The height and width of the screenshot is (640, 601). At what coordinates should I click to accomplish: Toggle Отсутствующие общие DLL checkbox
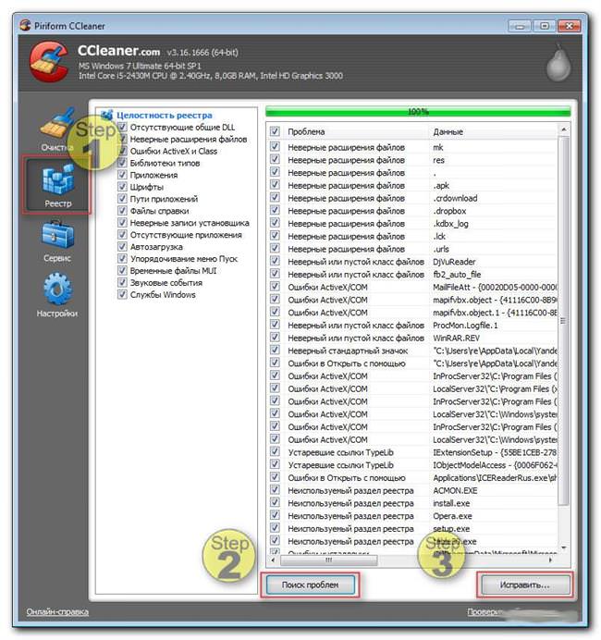click(x=122, y=127)
